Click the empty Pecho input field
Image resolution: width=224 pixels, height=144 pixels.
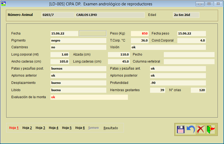189,54
